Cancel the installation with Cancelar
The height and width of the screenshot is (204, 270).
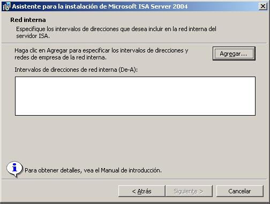(239, 191)
